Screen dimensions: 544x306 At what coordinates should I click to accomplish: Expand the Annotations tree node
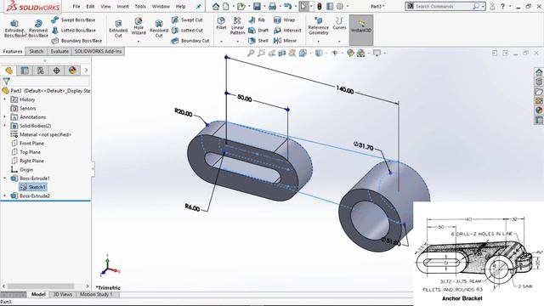(x=5, y=117)
